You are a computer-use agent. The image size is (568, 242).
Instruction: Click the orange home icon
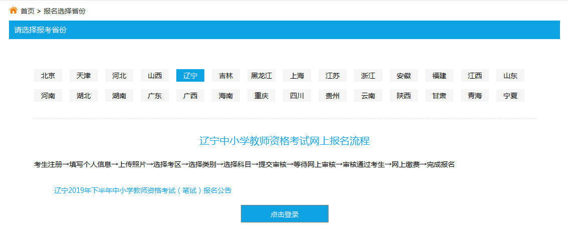(13, 10)
